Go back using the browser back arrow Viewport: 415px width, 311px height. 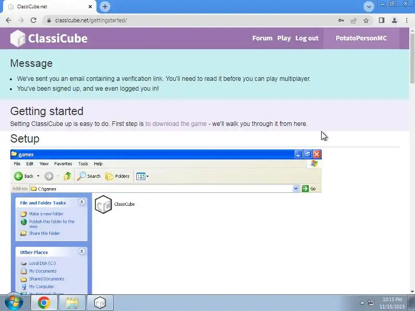[8, 20]
